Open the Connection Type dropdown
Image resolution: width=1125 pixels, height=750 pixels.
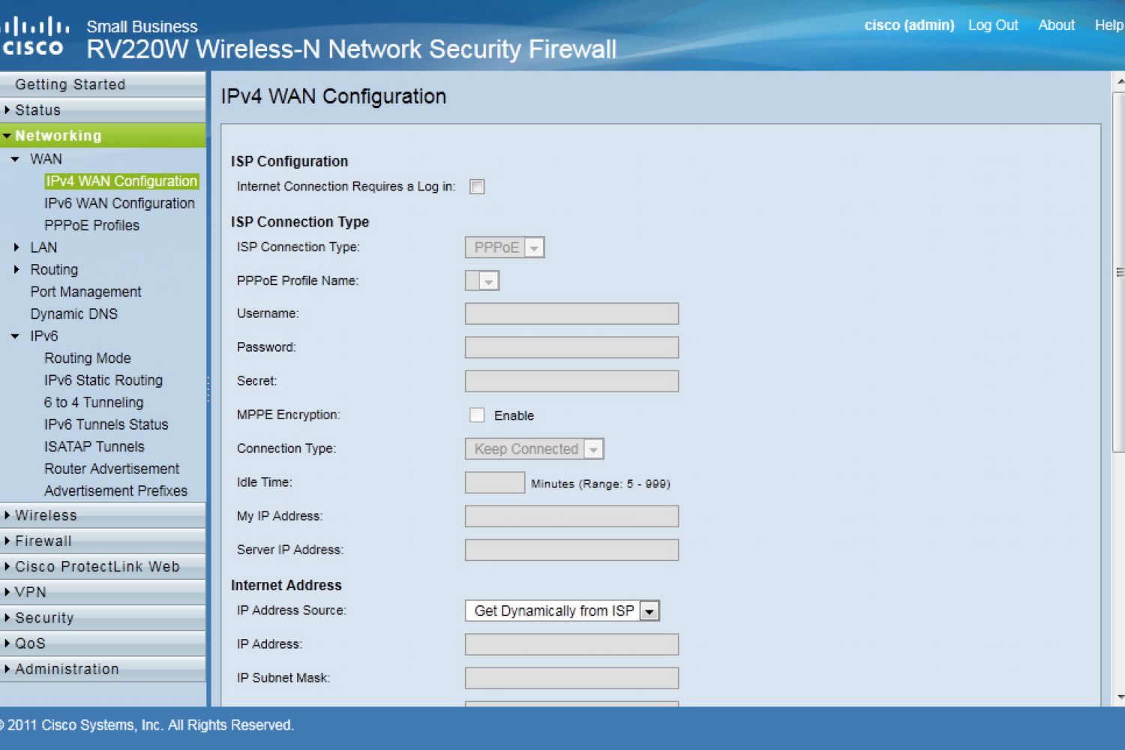click(534, 449)
